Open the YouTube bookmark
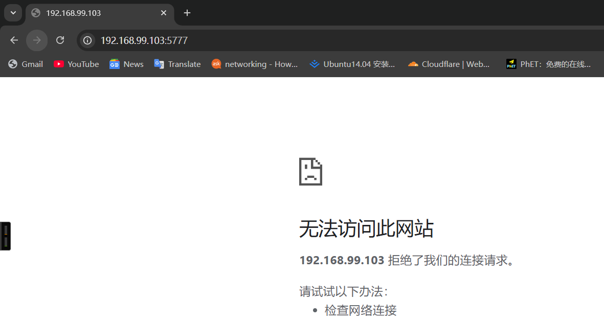Image resolution: width=604 pixels, height=322 pixels. point(76,64)
